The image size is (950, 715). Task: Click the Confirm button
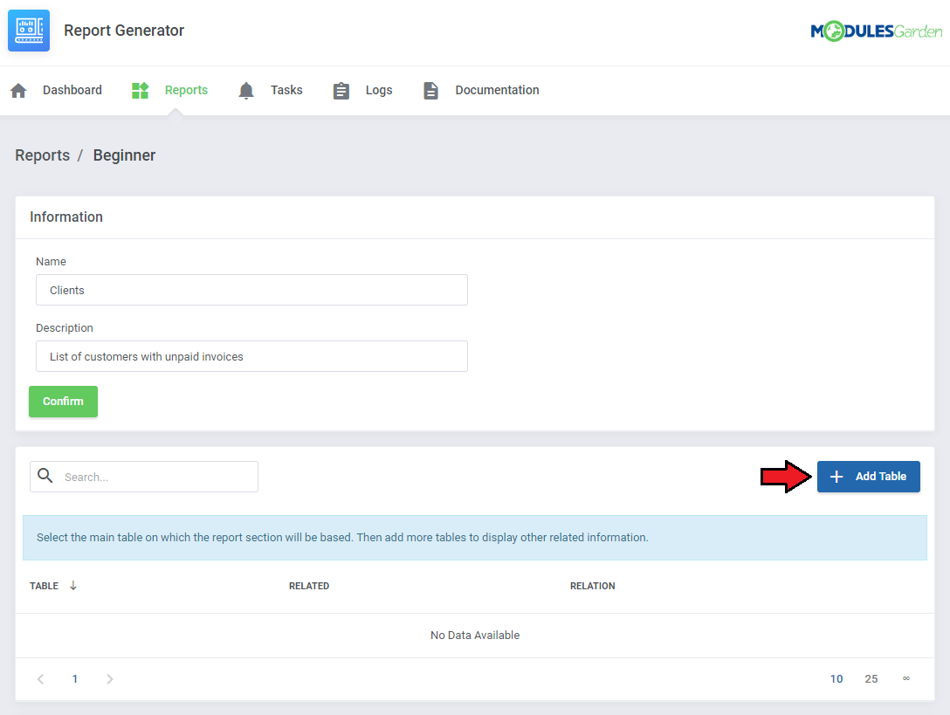(x=63, y=401)
